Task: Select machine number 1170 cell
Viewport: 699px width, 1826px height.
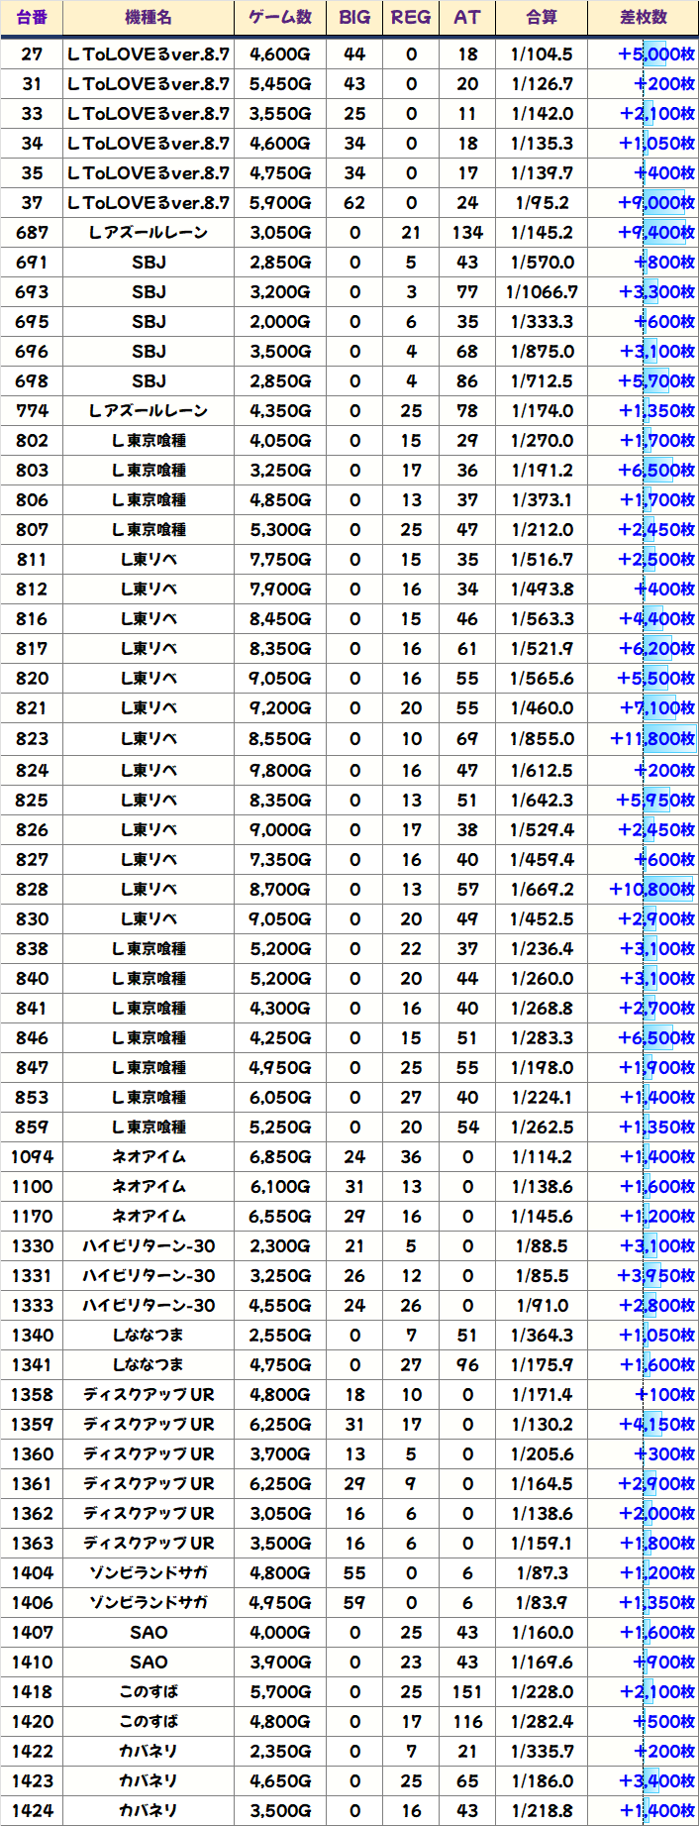Action: tap(32, 1216)
